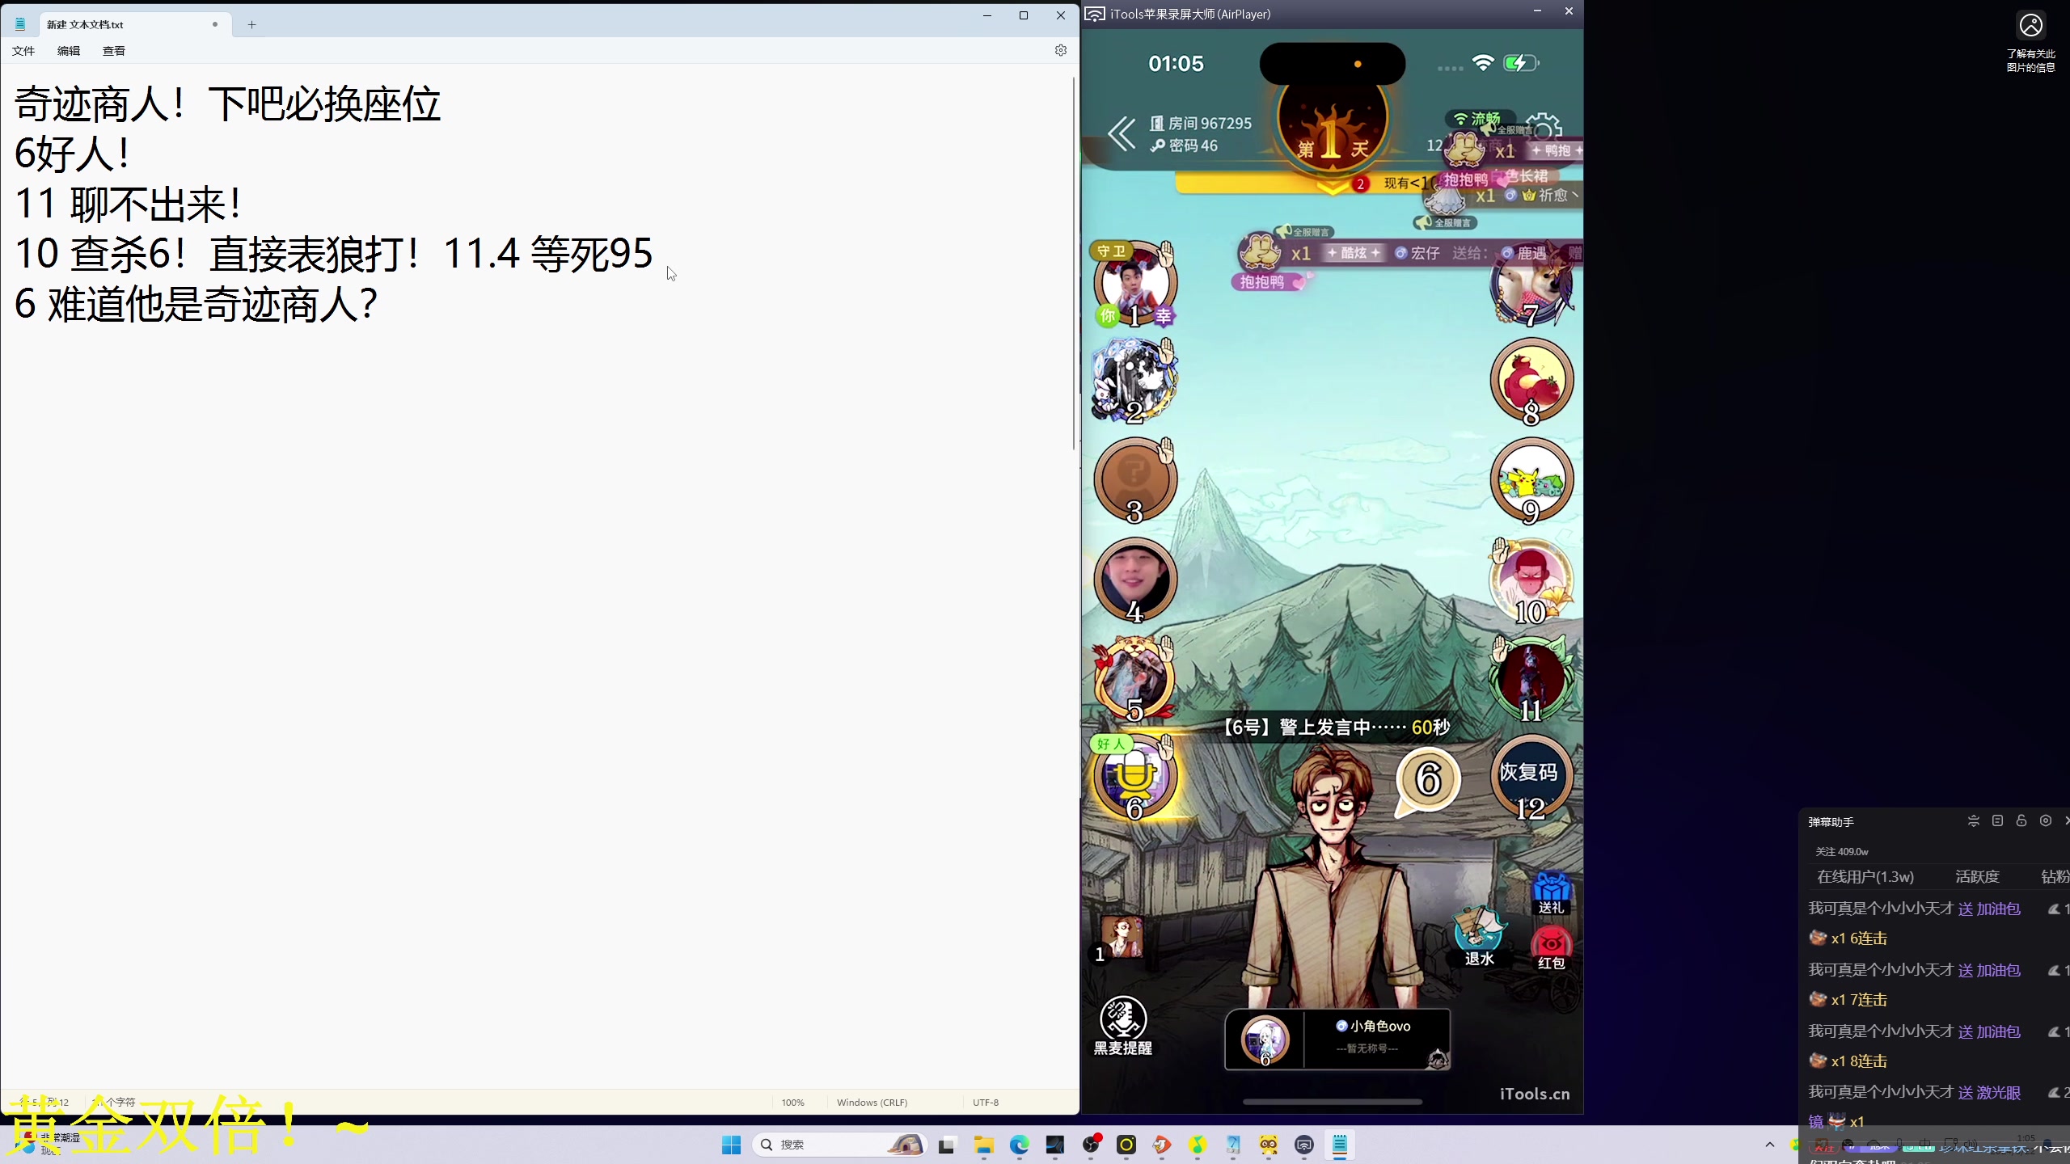Select player 3 avatar

(x=1134, y=480)
